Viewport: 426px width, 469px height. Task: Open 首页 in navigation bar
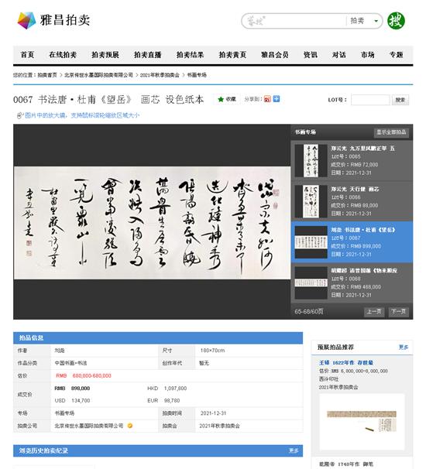27,55
